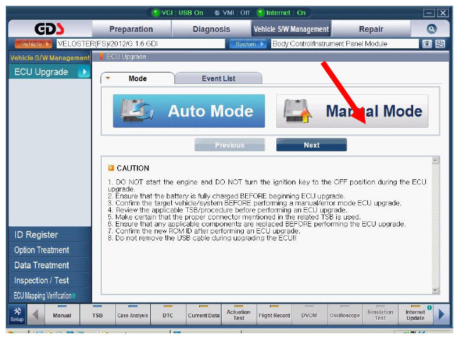Choose Manual Mode

click(x=352, y=111)
